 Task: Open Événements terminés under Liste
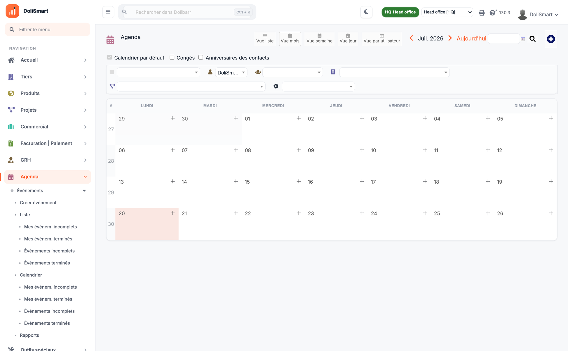[47, 263]
